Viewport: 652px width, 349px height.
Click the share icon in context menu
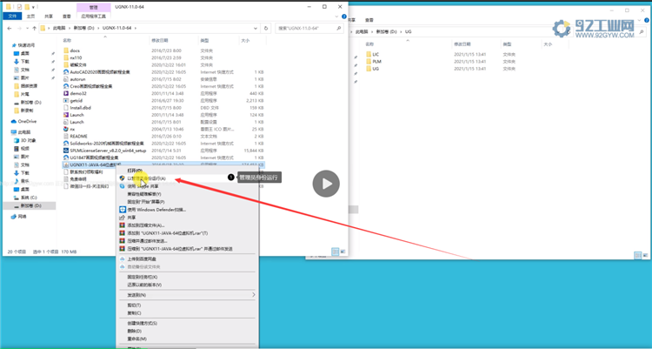point(123,218)
